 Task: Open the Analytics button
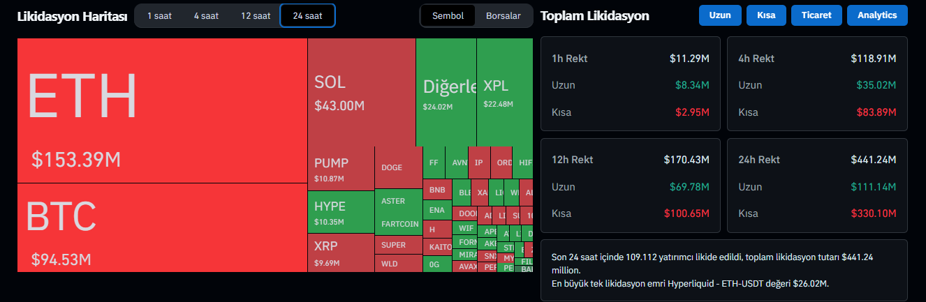coord(877,15)
